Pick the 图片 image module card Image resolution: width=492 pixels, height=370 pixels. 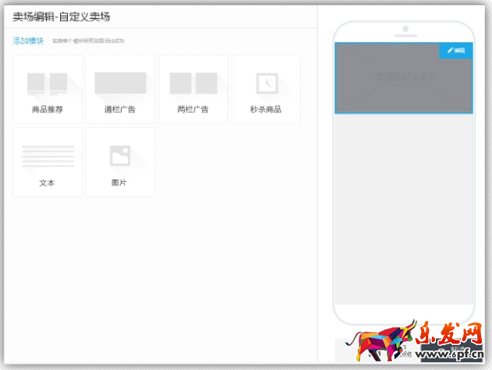click(x=120, y=162)
